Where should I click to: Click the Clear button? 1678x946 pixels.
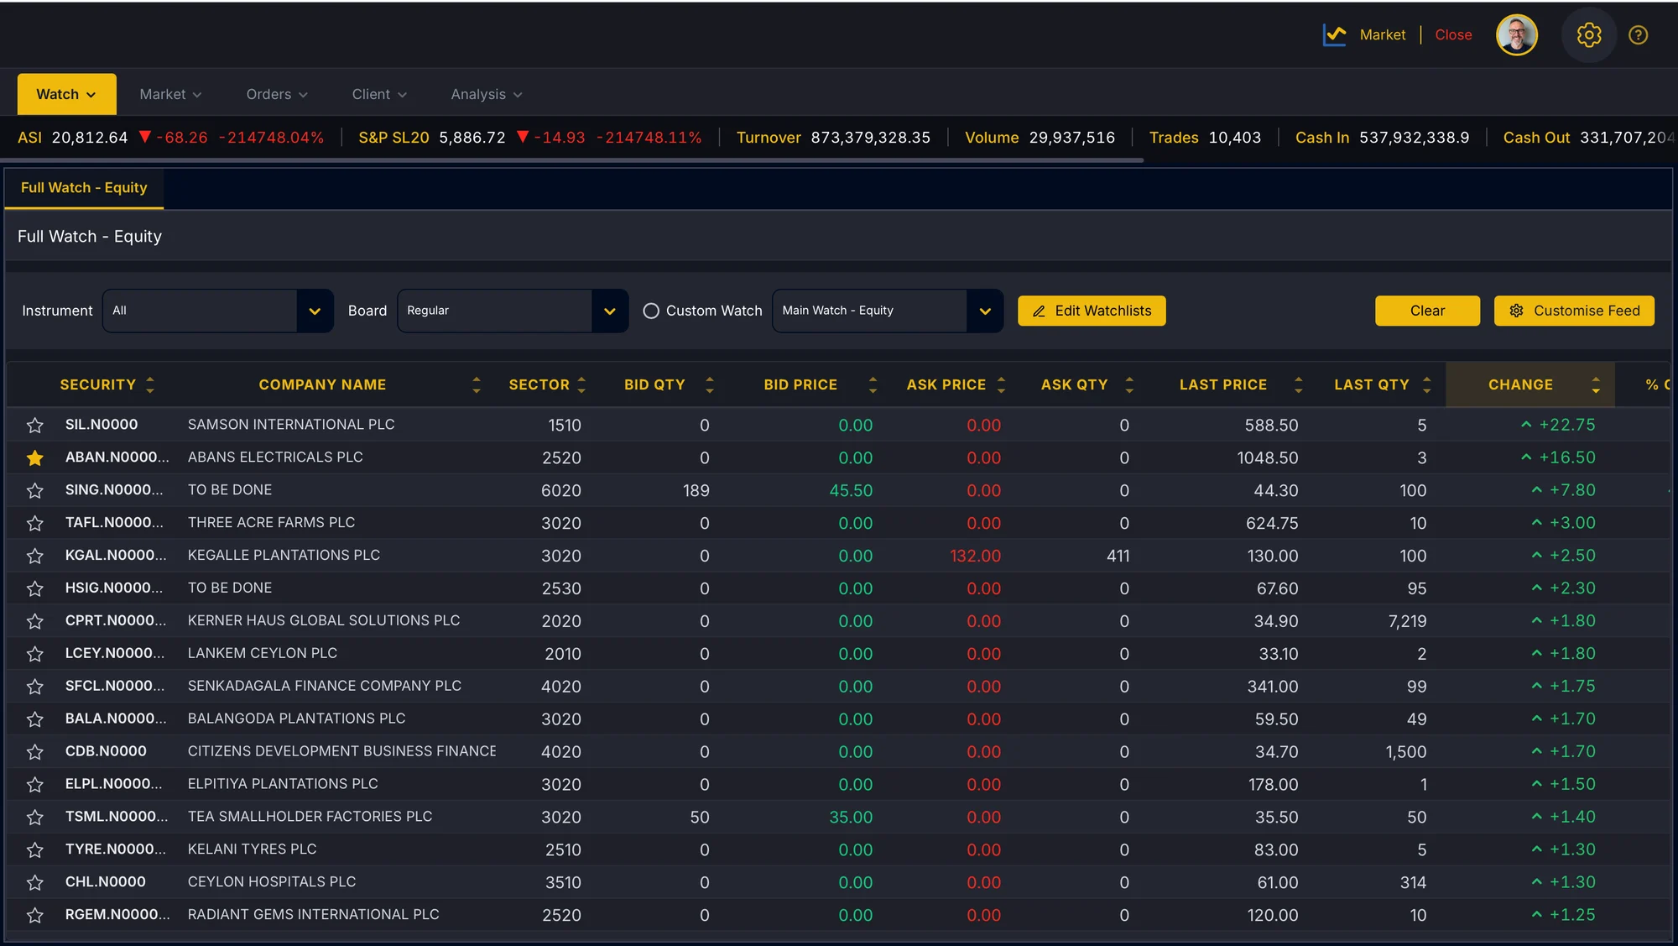tap(1427, 311)
